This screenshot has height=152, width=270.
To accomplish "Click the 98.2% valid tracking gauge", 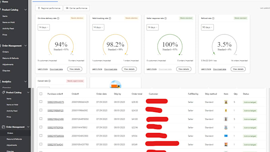I will [116, 44].
